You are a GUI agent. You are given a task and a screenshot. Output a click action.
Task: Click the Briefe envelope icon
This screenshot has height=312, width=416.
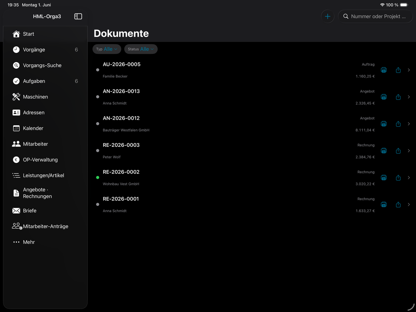[16, 211]
